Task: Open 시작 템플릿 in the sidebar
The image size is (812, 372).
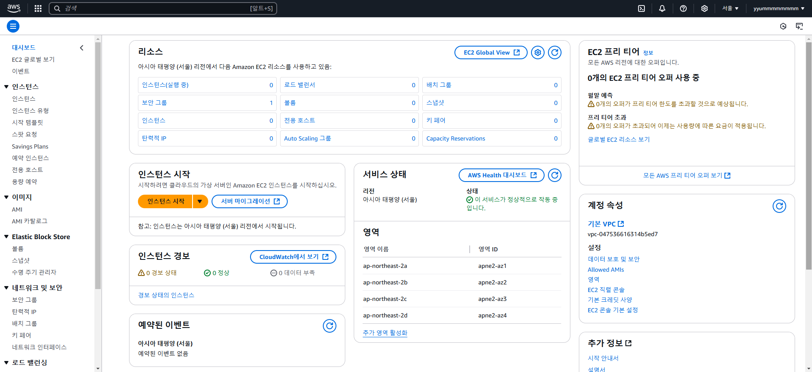Action: (28, 123)
